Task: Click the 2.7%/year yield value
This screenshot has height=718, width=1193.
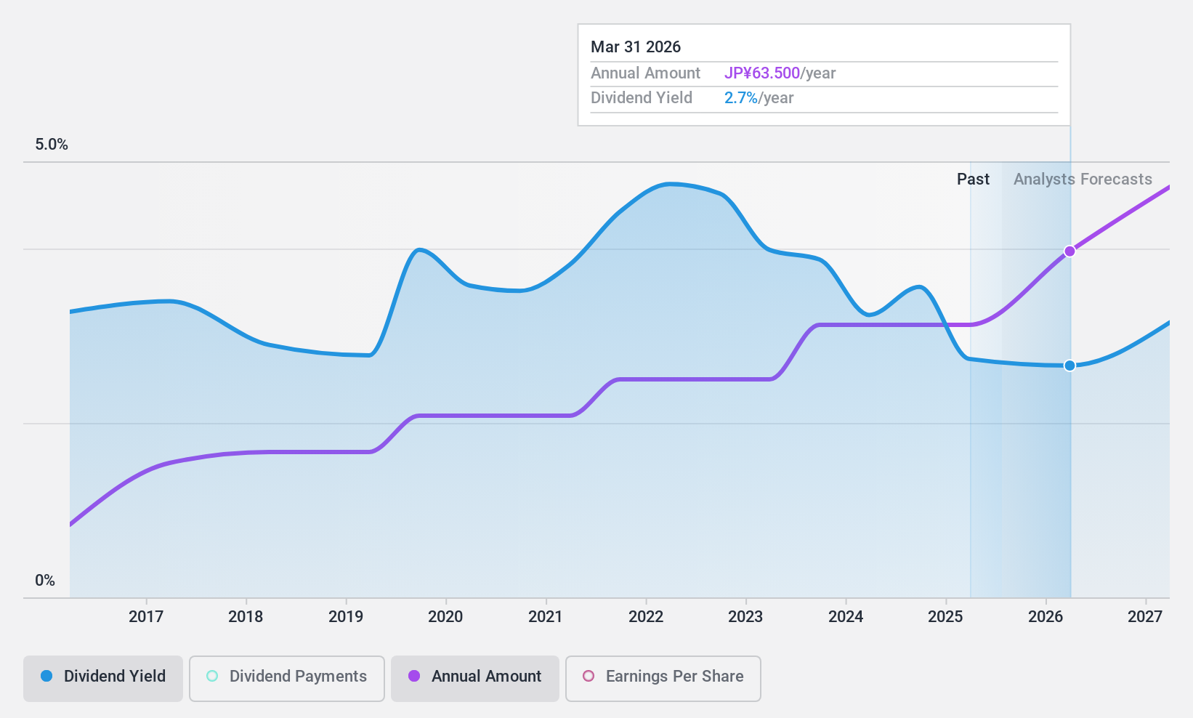Action: coord(759,98)
